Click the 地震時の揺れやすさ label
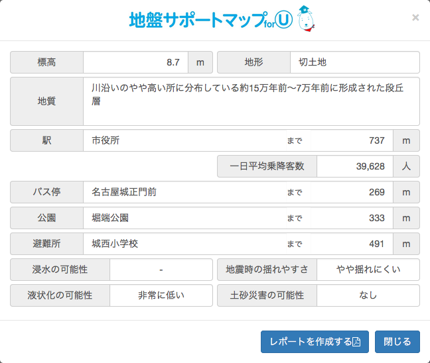The image size is (430, 363). pyautogui.click(x=267, y=270)
